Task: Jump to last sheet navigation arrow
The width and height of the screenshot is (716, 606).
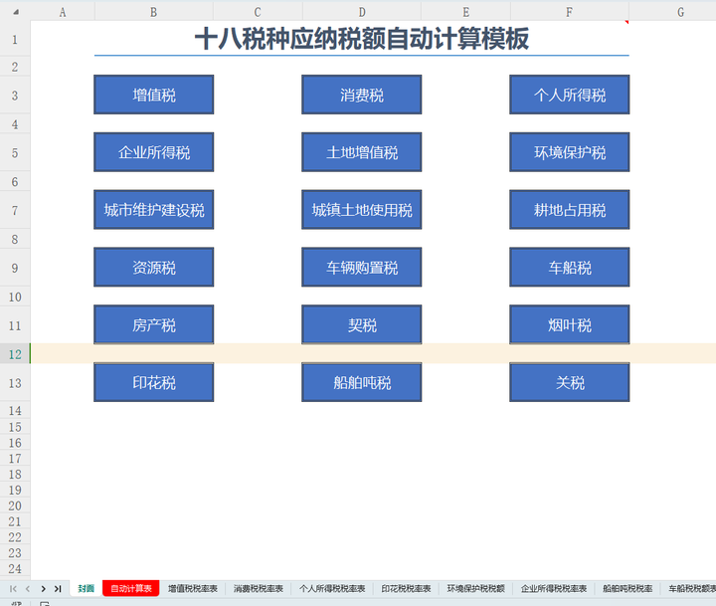Action: point(58,589)
